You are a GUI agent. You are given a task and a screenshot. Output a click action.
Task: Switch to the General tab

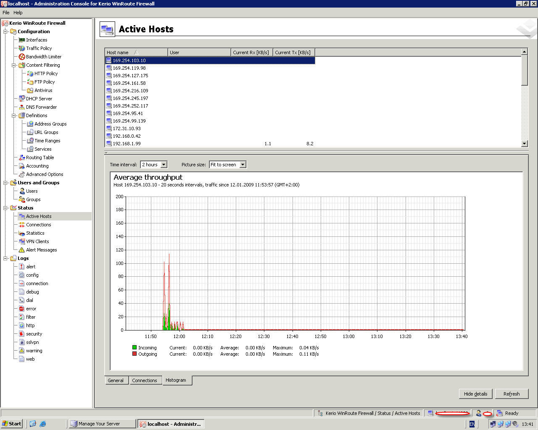click(116, 380)
